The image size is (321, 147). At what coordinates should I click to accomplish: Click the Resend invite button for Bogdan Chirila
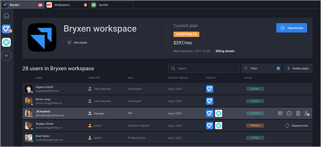coord(297,126)
